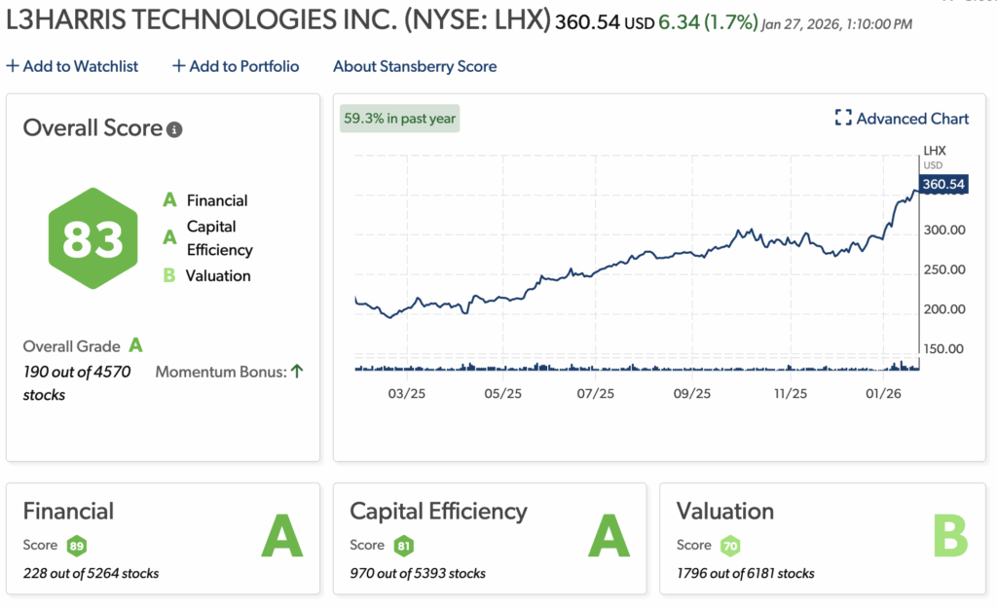The image size is (997, 607).
Task: Open the Advanced Chart view
Action: 912,119
